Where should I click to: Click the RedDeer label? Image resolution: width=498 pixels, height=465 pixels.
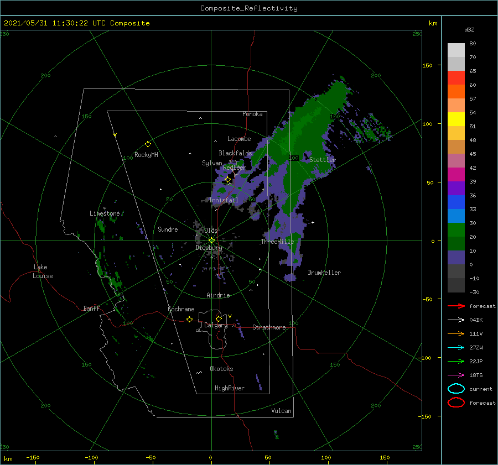click(235, 168)
